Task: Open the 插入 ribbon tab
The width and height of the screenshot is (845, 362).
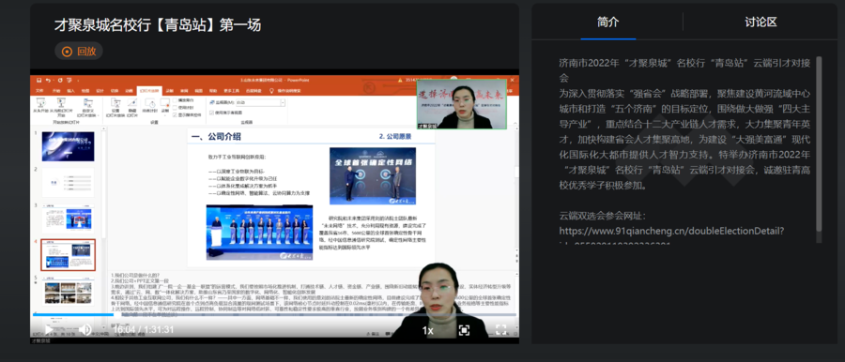Action: 71,91
